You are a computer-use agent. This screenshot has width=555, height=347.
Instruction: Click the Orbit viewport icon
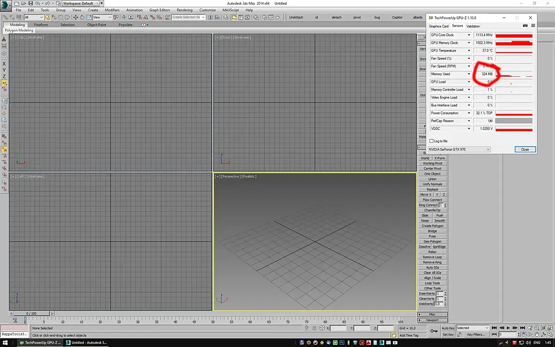(544, 334)
